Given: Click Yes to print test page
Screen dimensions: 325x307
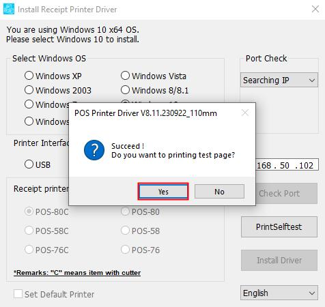Looking at the screenshot, I should (163, 192).
